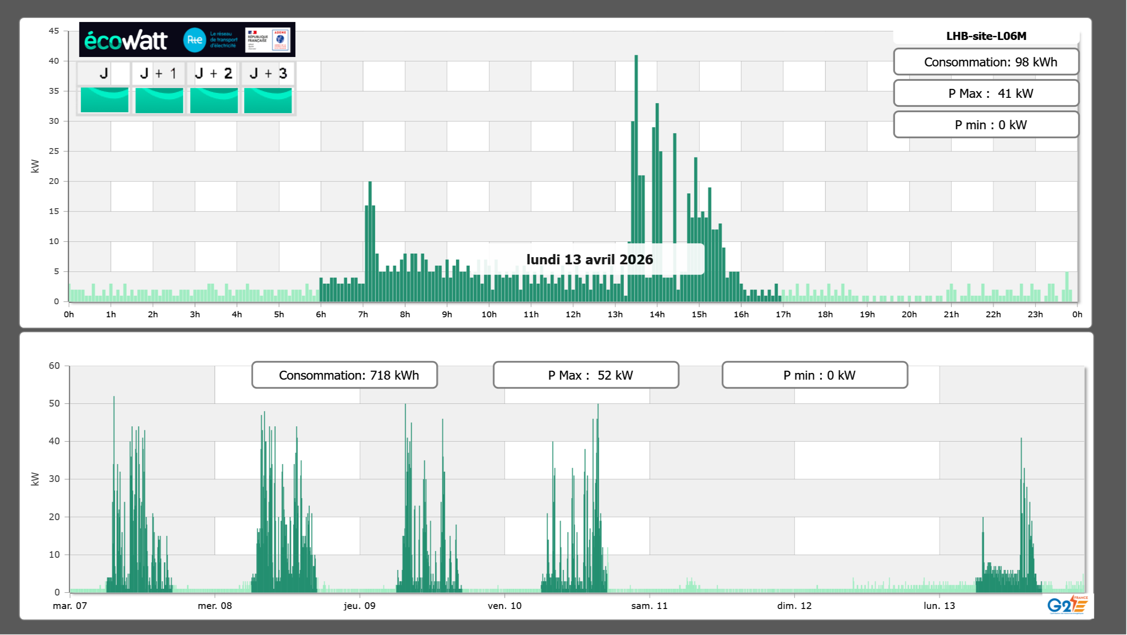This screenshot has height=635, width=1127.
Task: Click the 14h hour label on the daily axis
Action: pos(657,315)
